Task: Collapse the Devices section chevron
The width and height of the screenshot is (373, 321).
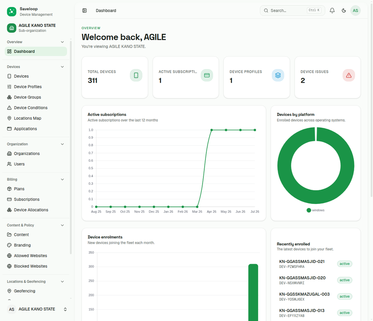Action: (62, 66)
